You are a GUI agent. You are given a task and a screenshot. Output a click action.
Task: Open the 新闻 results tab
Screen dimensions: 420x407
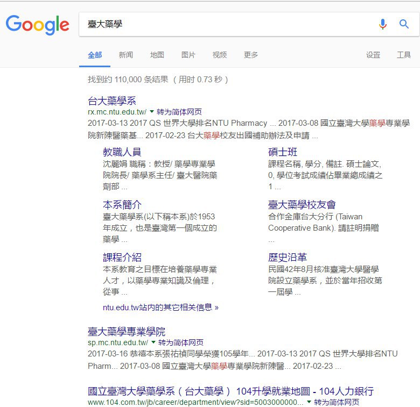point(126,55)
